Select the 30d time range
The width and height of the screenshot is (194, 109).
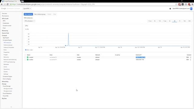tap(189, 21)
